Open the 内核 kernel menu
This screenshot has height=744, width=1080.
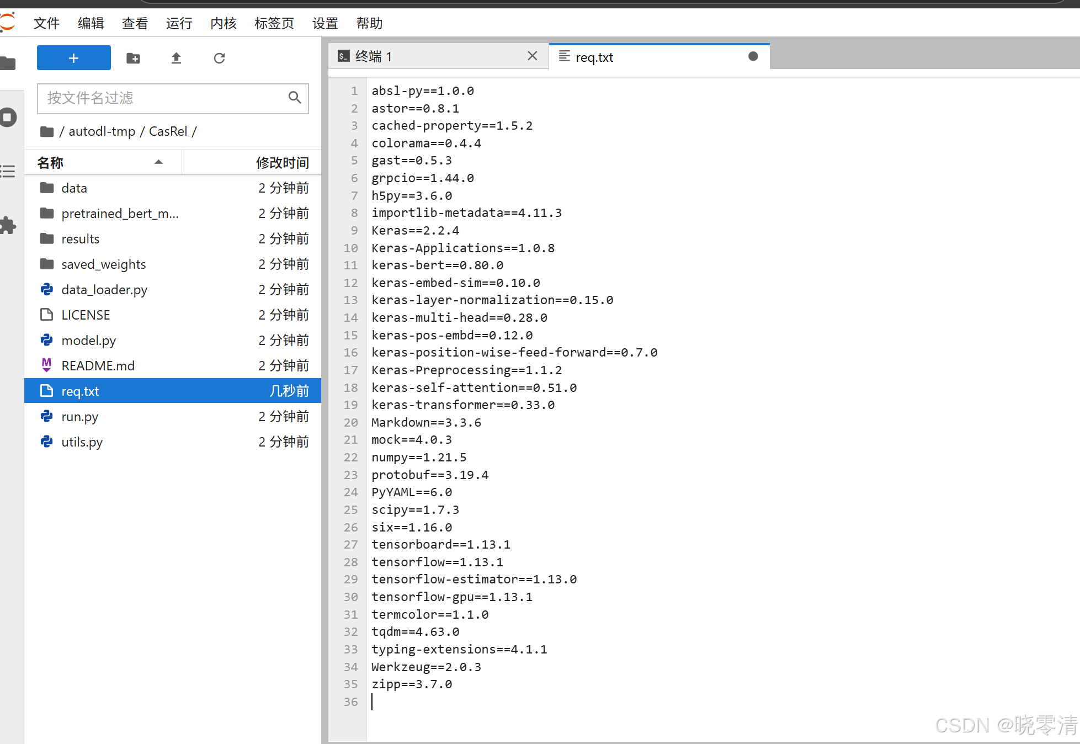click(223, 23)
